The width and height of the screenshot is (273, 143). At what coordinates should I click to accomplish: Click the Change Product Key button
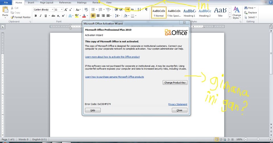175,83
